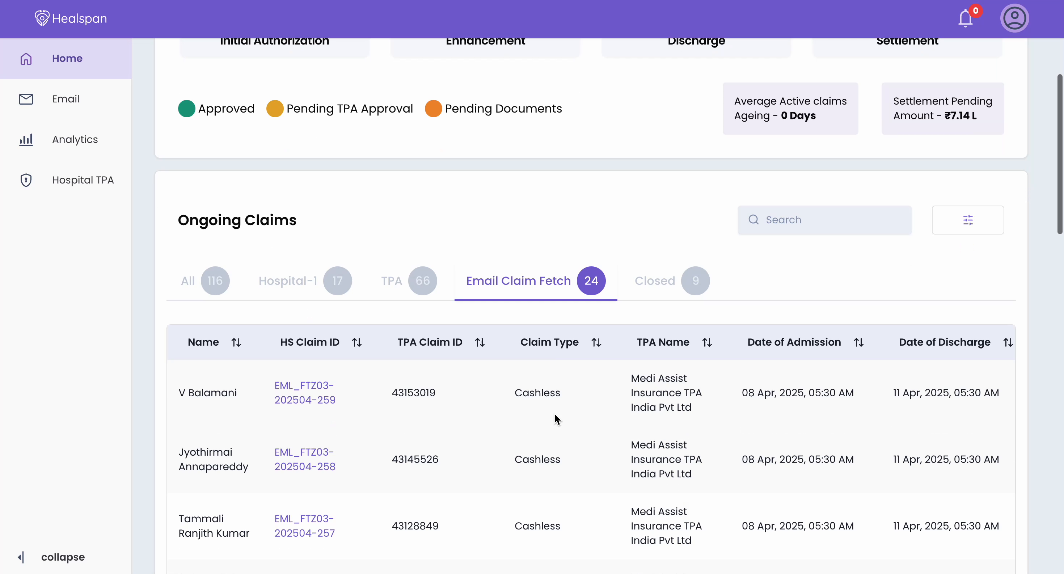
Task: Open the All claims tab
Action: 204,281
